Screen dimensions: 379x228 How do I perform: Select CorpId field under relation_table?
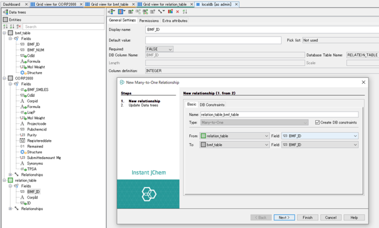point(32,197)
